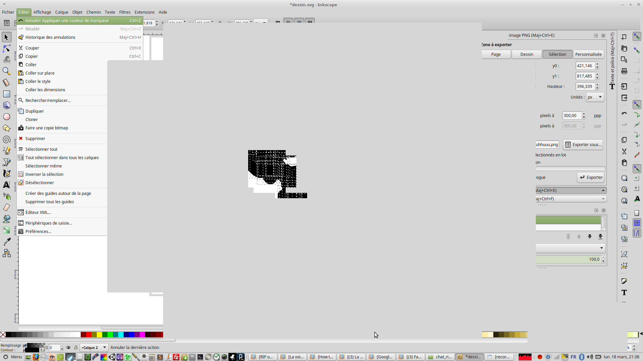Choose the Spiral drawing tool
Viewport: 643px width, 361px height.
point(6,140)
